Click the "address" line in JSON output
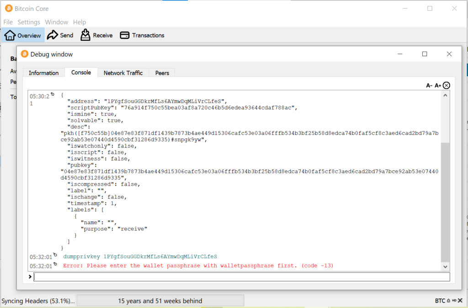The width and height of the screenshot is (468, 308). tap(147, 102)
